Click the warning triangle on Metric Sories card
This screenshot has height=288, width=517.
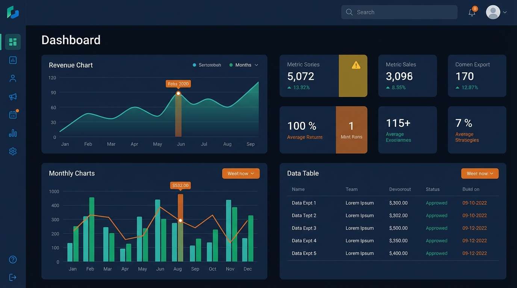355,64
